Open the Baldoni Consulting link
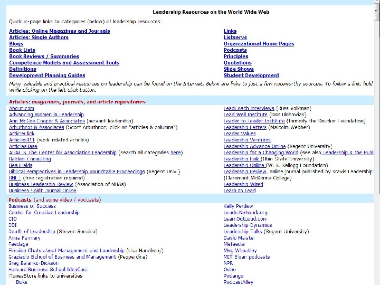380x285 pixels. pos(30,158)
